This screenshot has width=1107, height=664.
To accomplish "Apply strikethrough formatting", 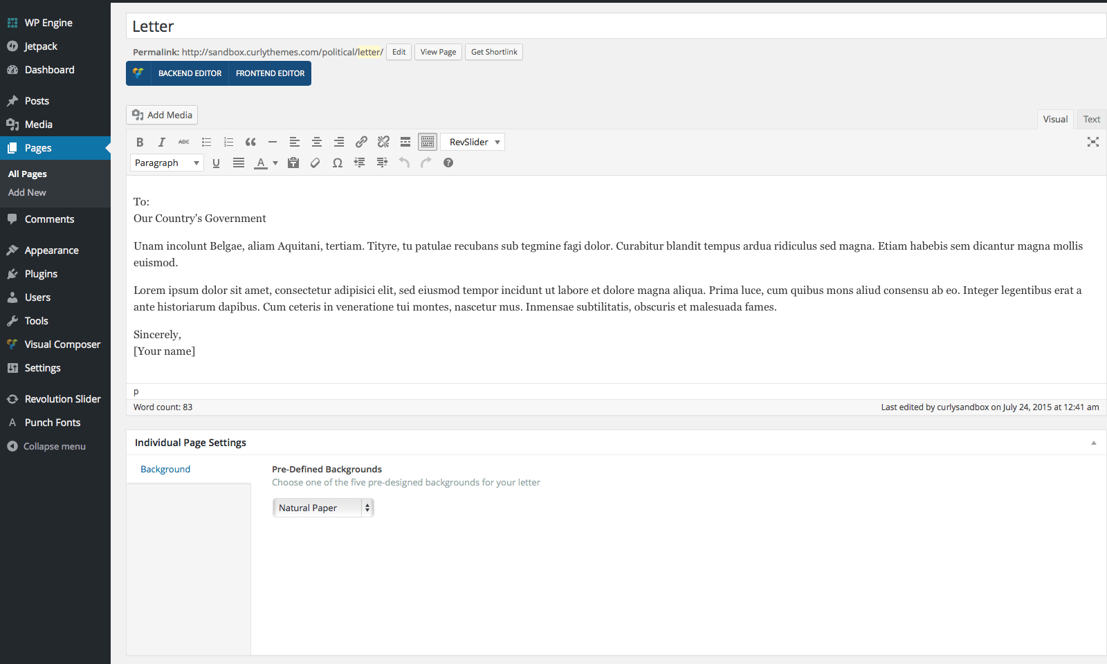I will (x=184, y=142).
